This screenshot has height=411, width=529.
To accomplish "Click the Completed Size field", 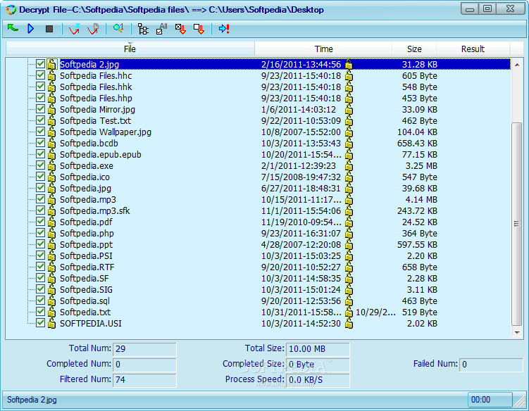I will pos(318,364).
